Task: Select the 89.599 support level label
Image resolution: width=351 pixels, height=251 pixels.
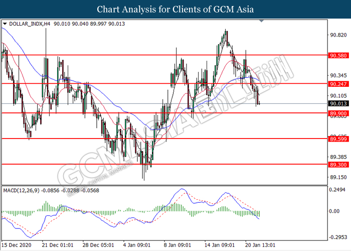Action: (x=338, y=139)
